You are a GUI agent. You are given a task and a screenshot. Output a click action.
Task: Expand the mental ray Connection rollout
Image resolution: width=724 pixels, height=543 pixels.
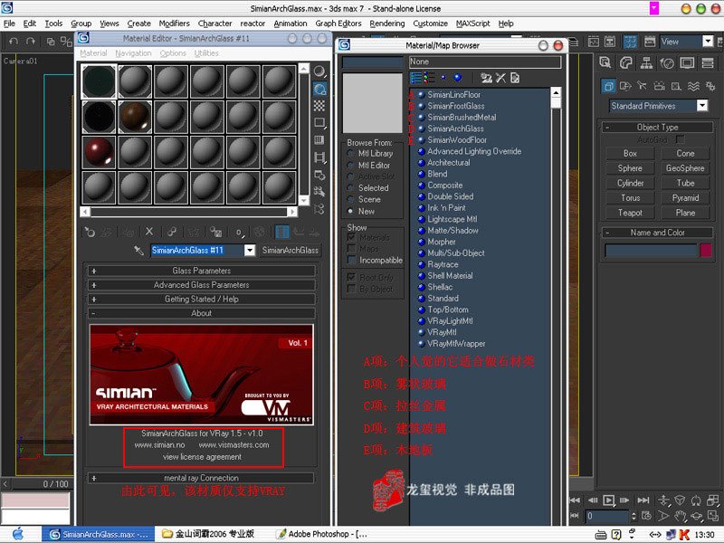point(201,478)
